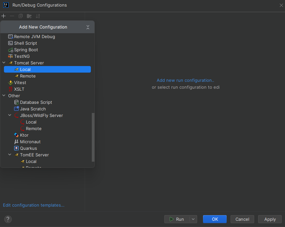
Task: Select the Quarkus icon
Action: (16, 148)
